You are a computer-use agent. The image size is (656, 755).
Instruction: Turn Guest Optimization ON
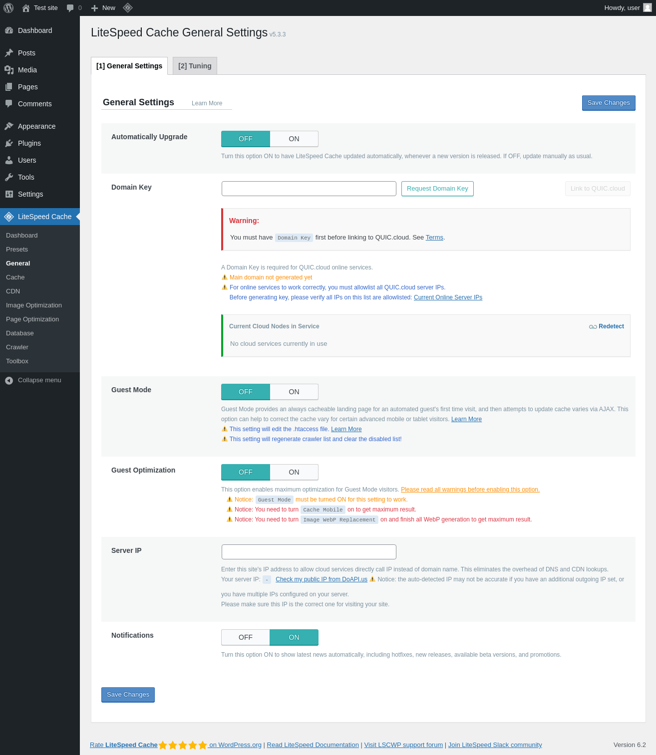pyautogui.click(x=294, y=472)
